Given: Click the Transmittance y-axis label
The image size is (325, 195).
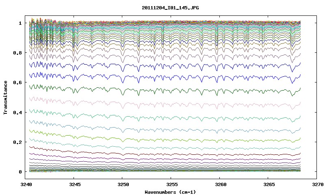Looking at the screenshot, I should pos(5,97).
